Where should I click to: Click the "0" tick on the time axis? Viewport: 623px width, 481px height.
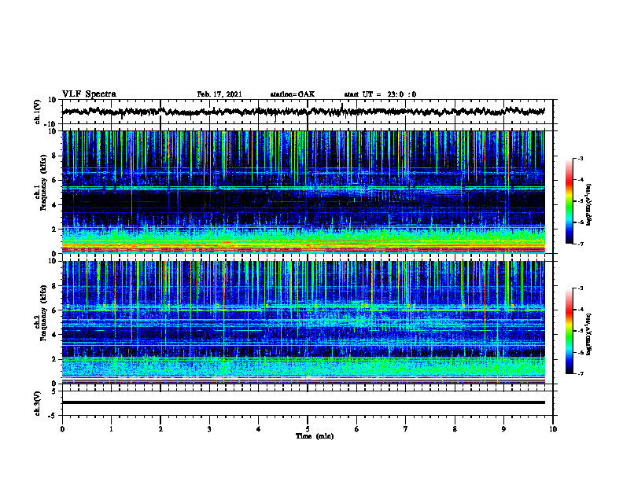pos(62,429)
